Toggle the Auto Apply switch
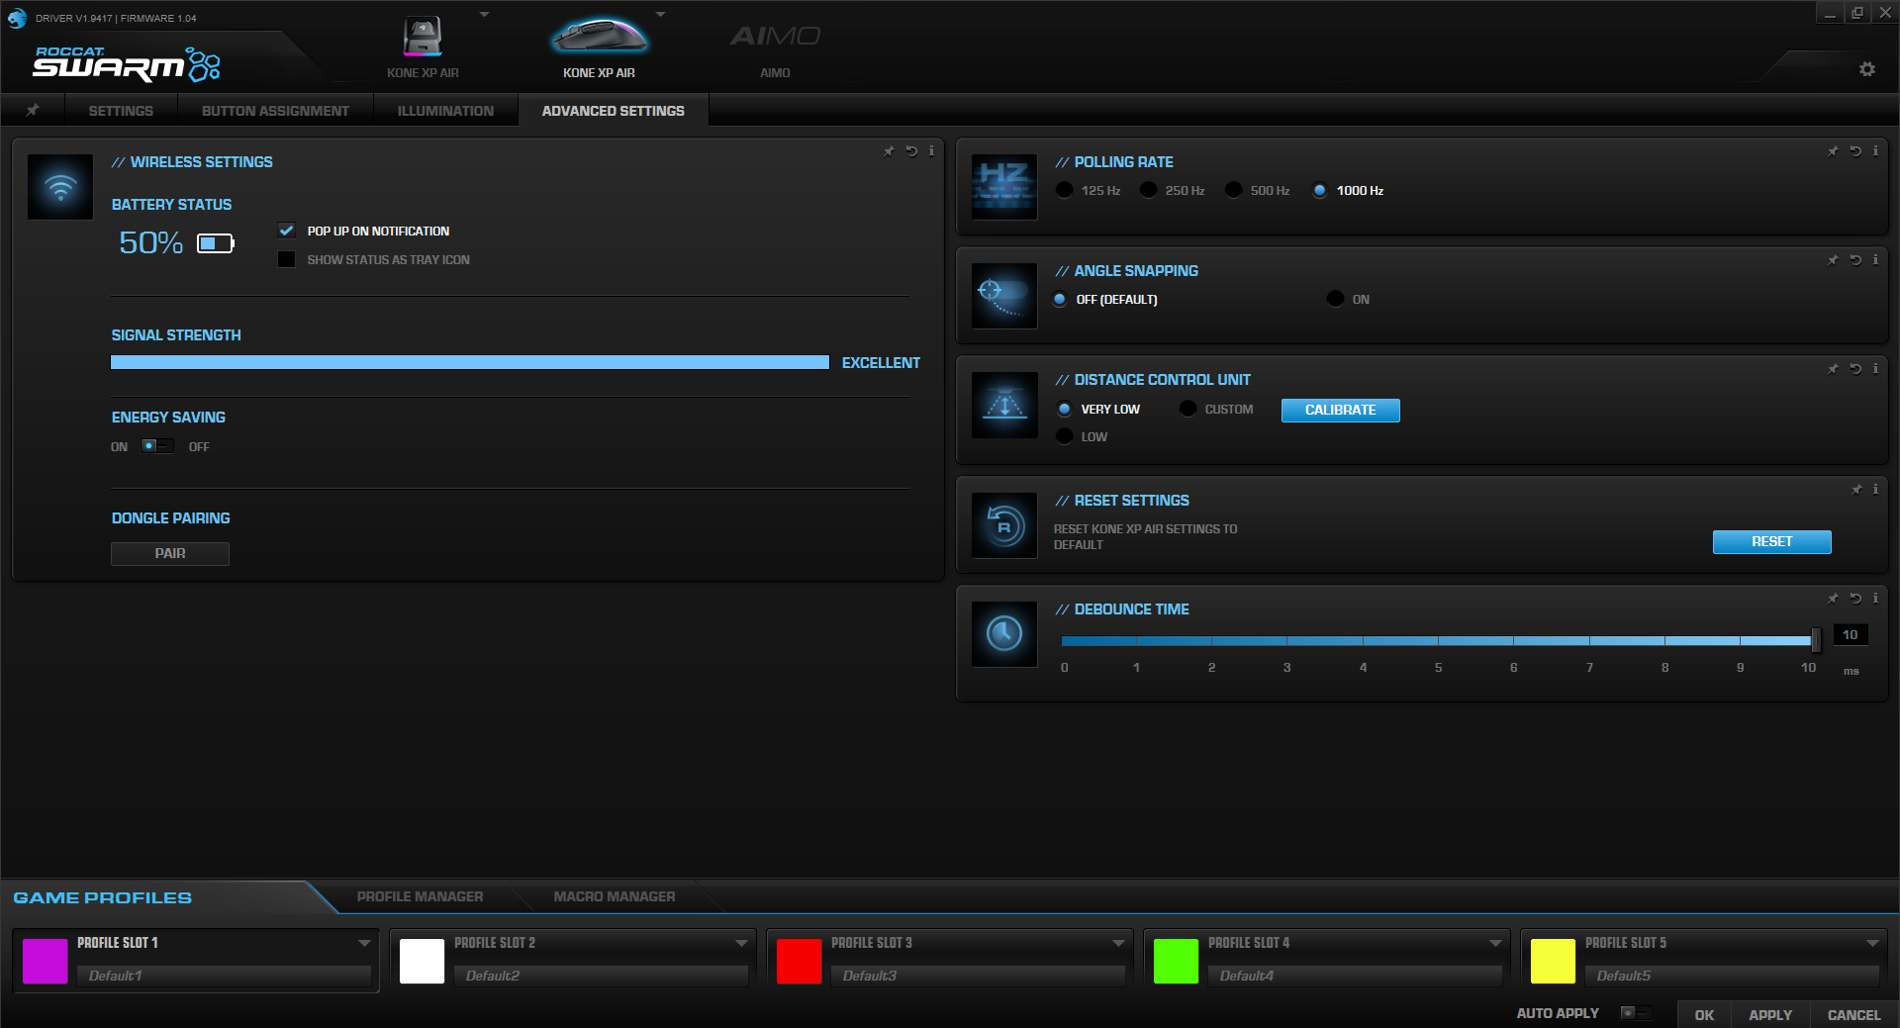The width and height of the screenshot is (1900, 1028). [1637, 1013]
